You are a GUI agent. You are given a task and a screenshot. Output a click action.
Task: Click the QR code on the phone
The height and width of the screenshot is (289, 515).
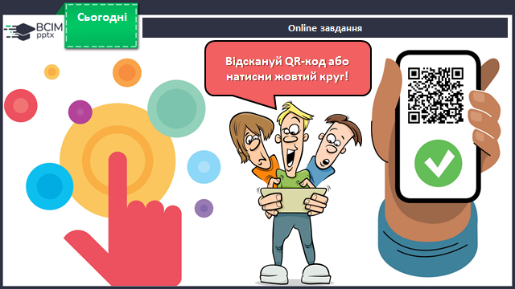click(x=435, y=96)
